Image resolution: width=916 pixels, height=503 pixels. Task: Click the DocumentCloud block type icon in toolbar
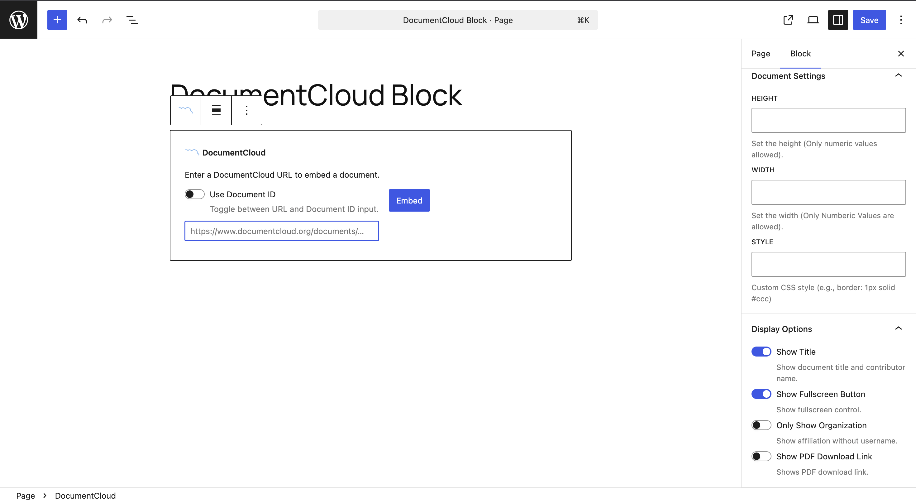pos(186,110)
